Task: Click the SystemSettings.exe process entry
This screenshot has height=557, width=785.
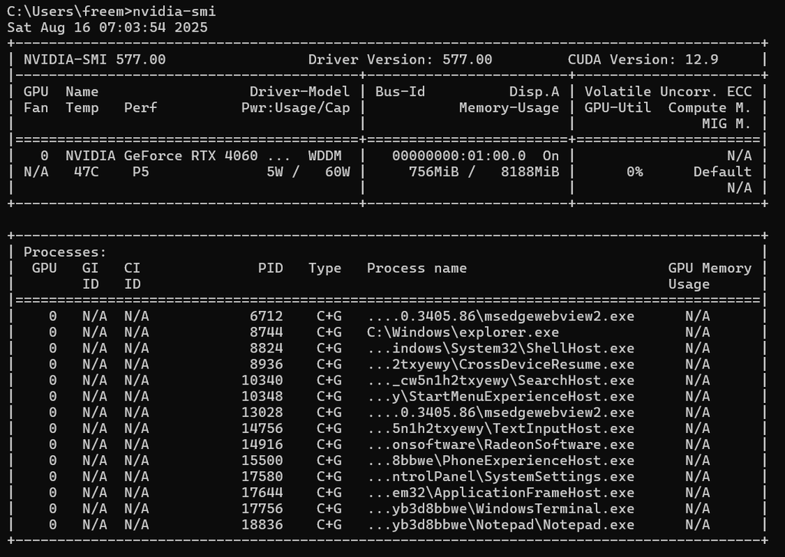Action: [501, 477]
